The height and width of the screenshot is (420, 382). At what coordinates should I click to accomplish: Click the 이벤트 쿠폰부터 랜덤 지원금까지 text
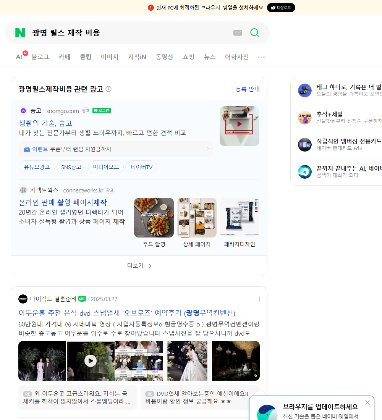tap(71, 149)
